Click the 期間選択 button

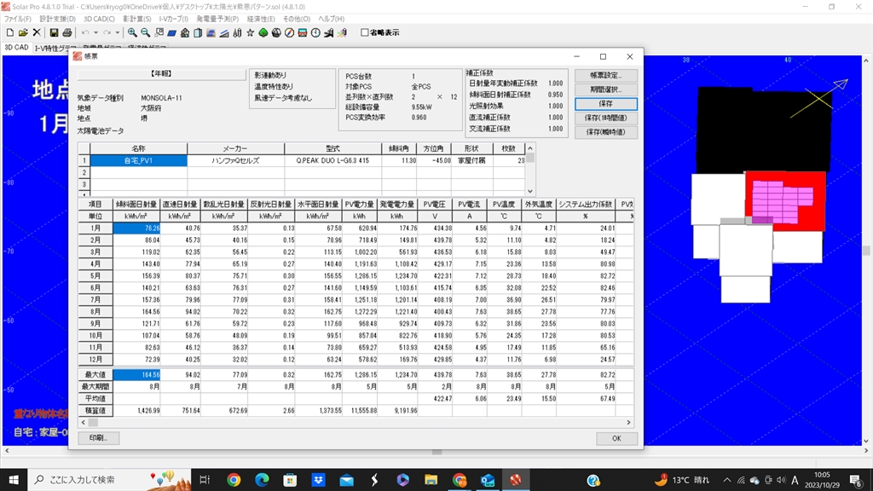[605, 89]
